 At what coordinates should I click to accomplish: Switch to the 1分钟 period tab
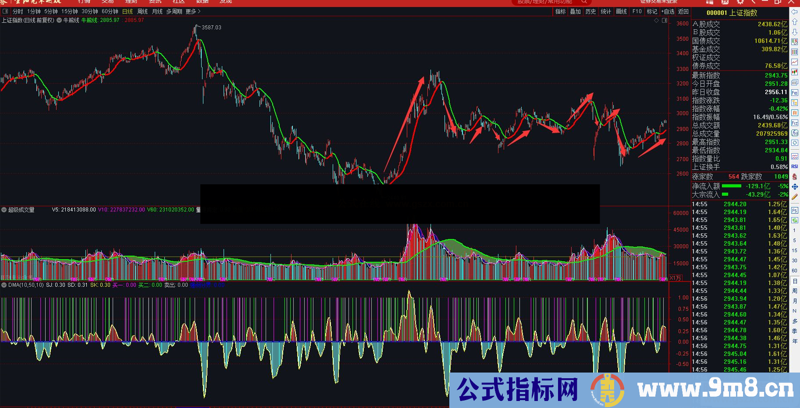click(x=34, y=12)
